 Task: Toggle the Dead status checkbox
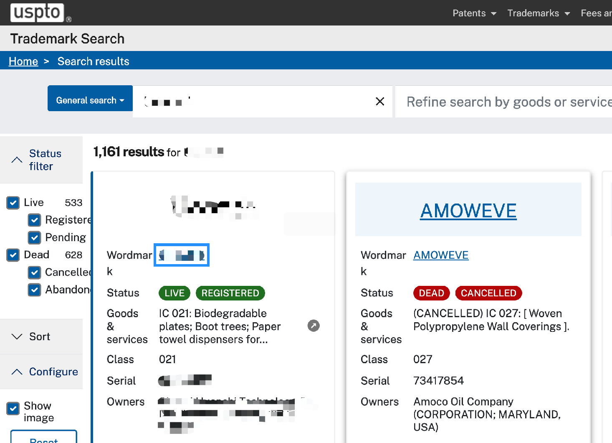[13, 255]
